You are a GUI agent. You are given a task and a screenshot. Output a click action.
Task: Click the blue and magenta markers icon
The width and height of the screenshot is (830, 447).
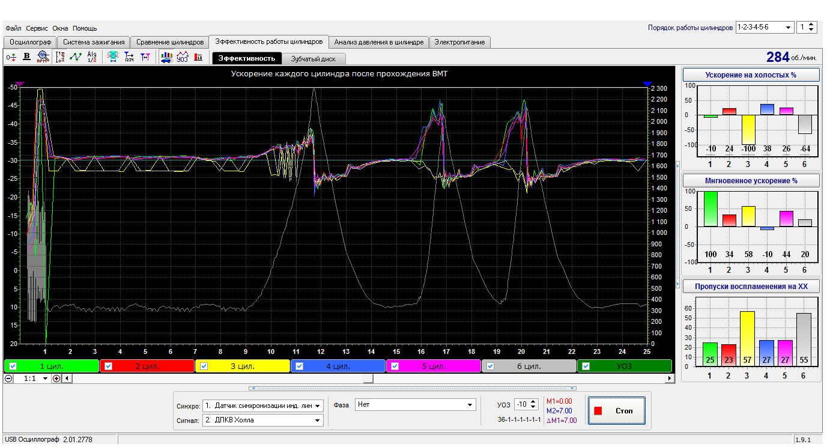click(145, 57)
